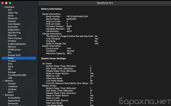This screenshot has height=106, width=171.
Task: Select Audio in the sidebar
Action: pyautogui.click(x=11, y=16)
